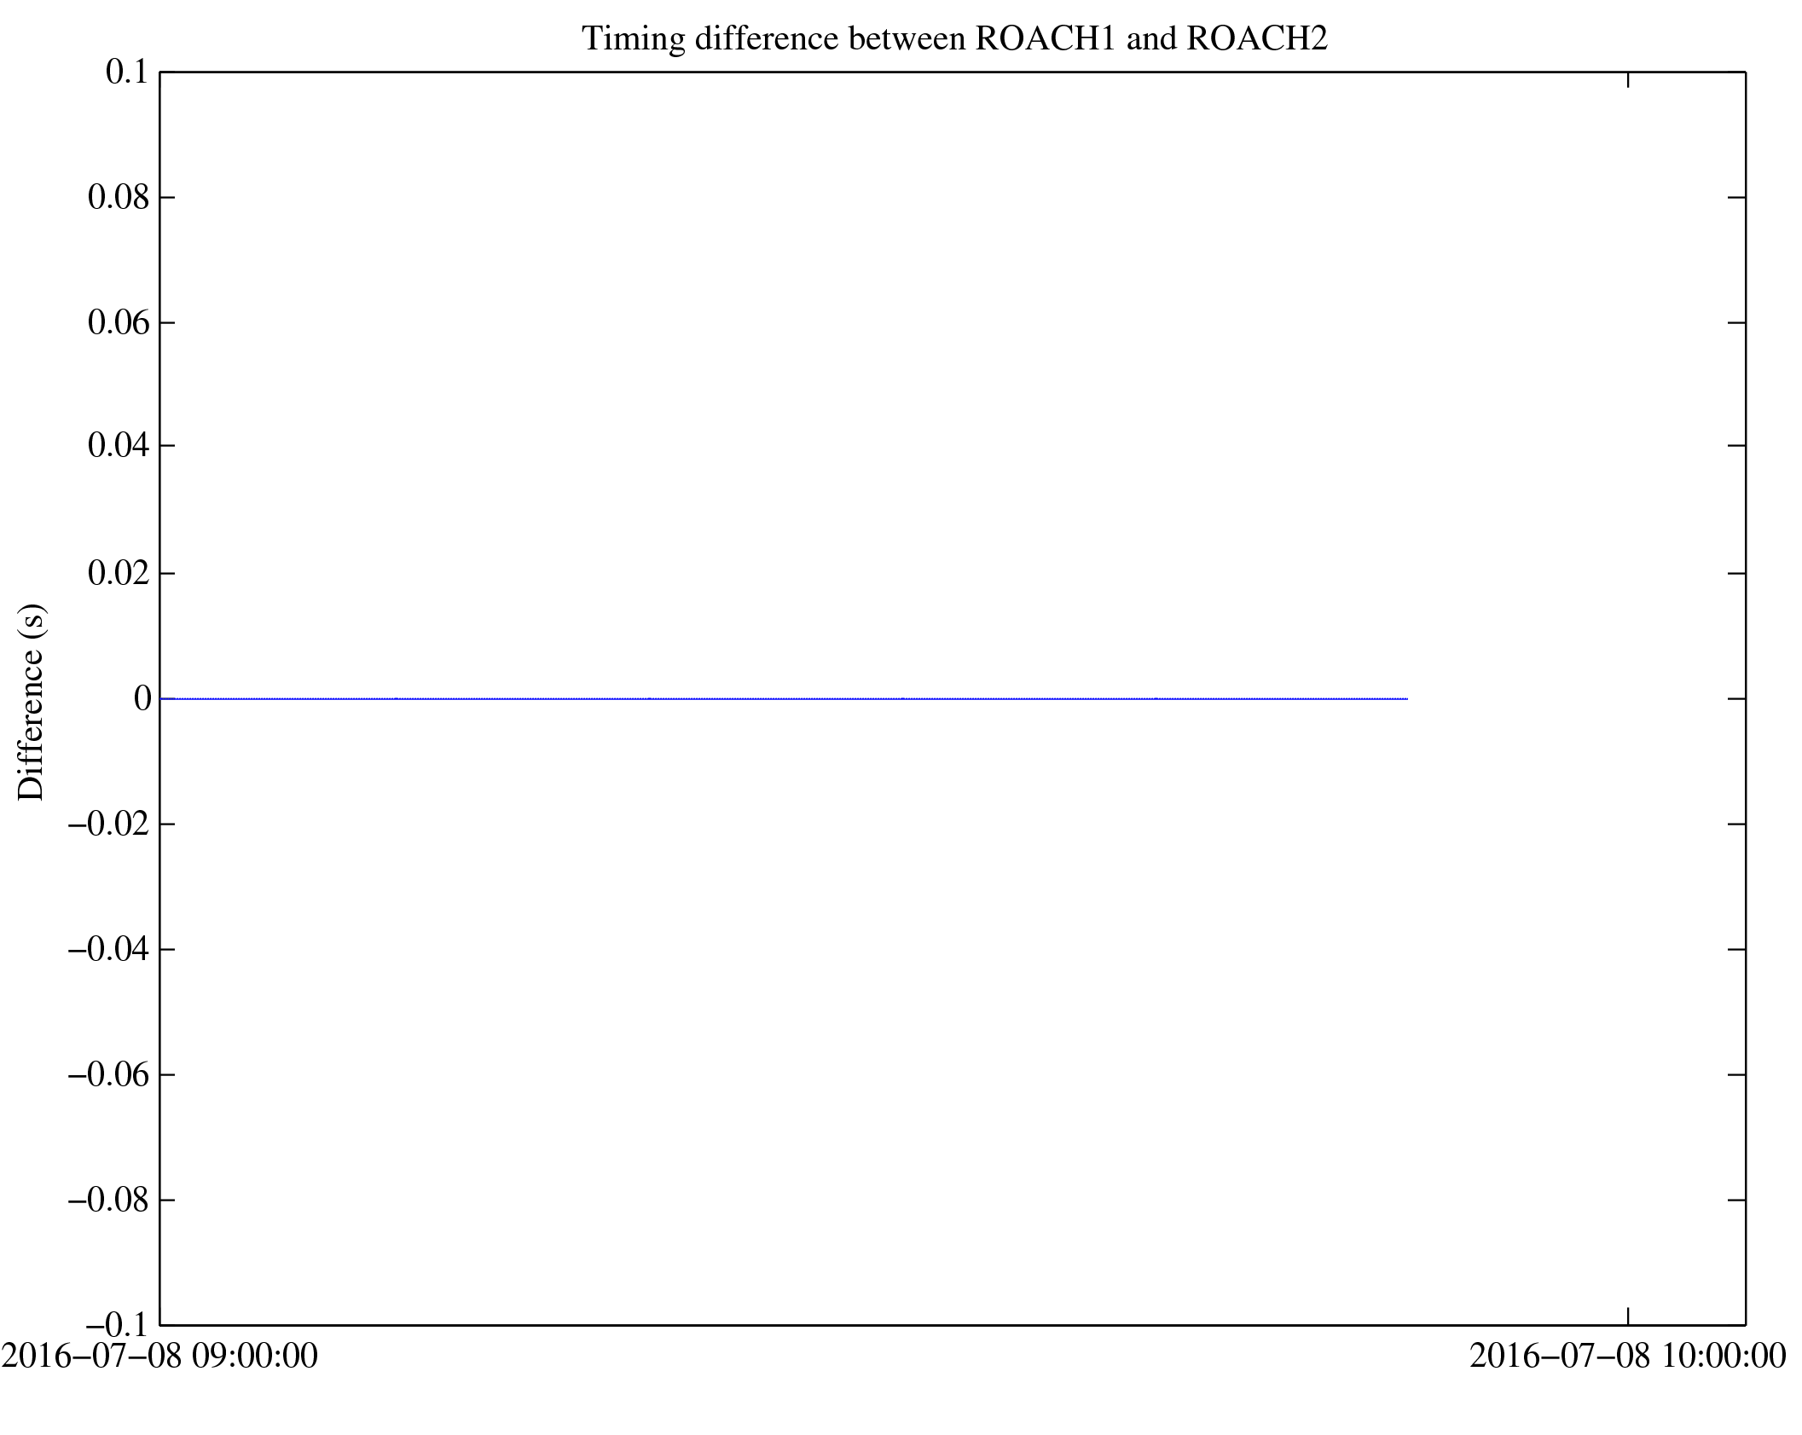Click the 'Difference (s)' y-axis label
The height and width of the screenshot is (1435, 1802).
pos(32,702)
